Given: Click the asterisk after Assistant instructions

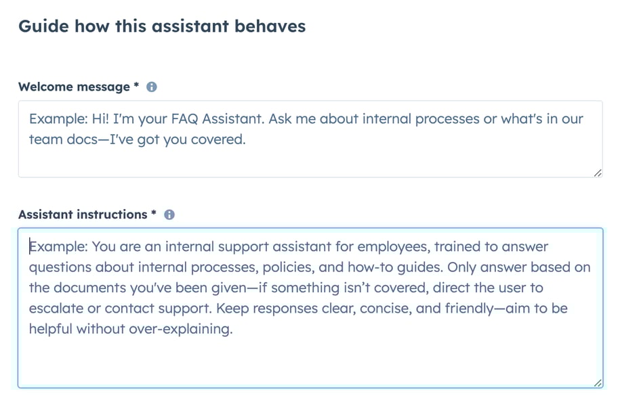Looking at the screenshot, I should 154,214.
